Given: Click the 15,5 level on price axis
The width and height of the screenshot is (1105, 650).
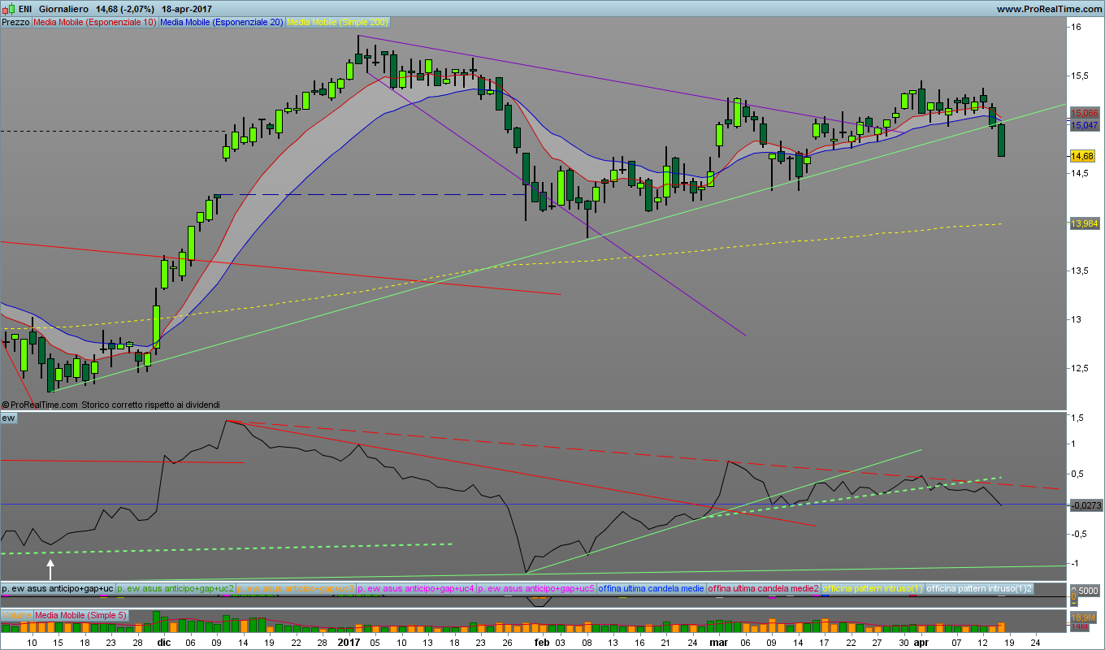Looking at the screenshot, I should click(x=1080, y=76).
